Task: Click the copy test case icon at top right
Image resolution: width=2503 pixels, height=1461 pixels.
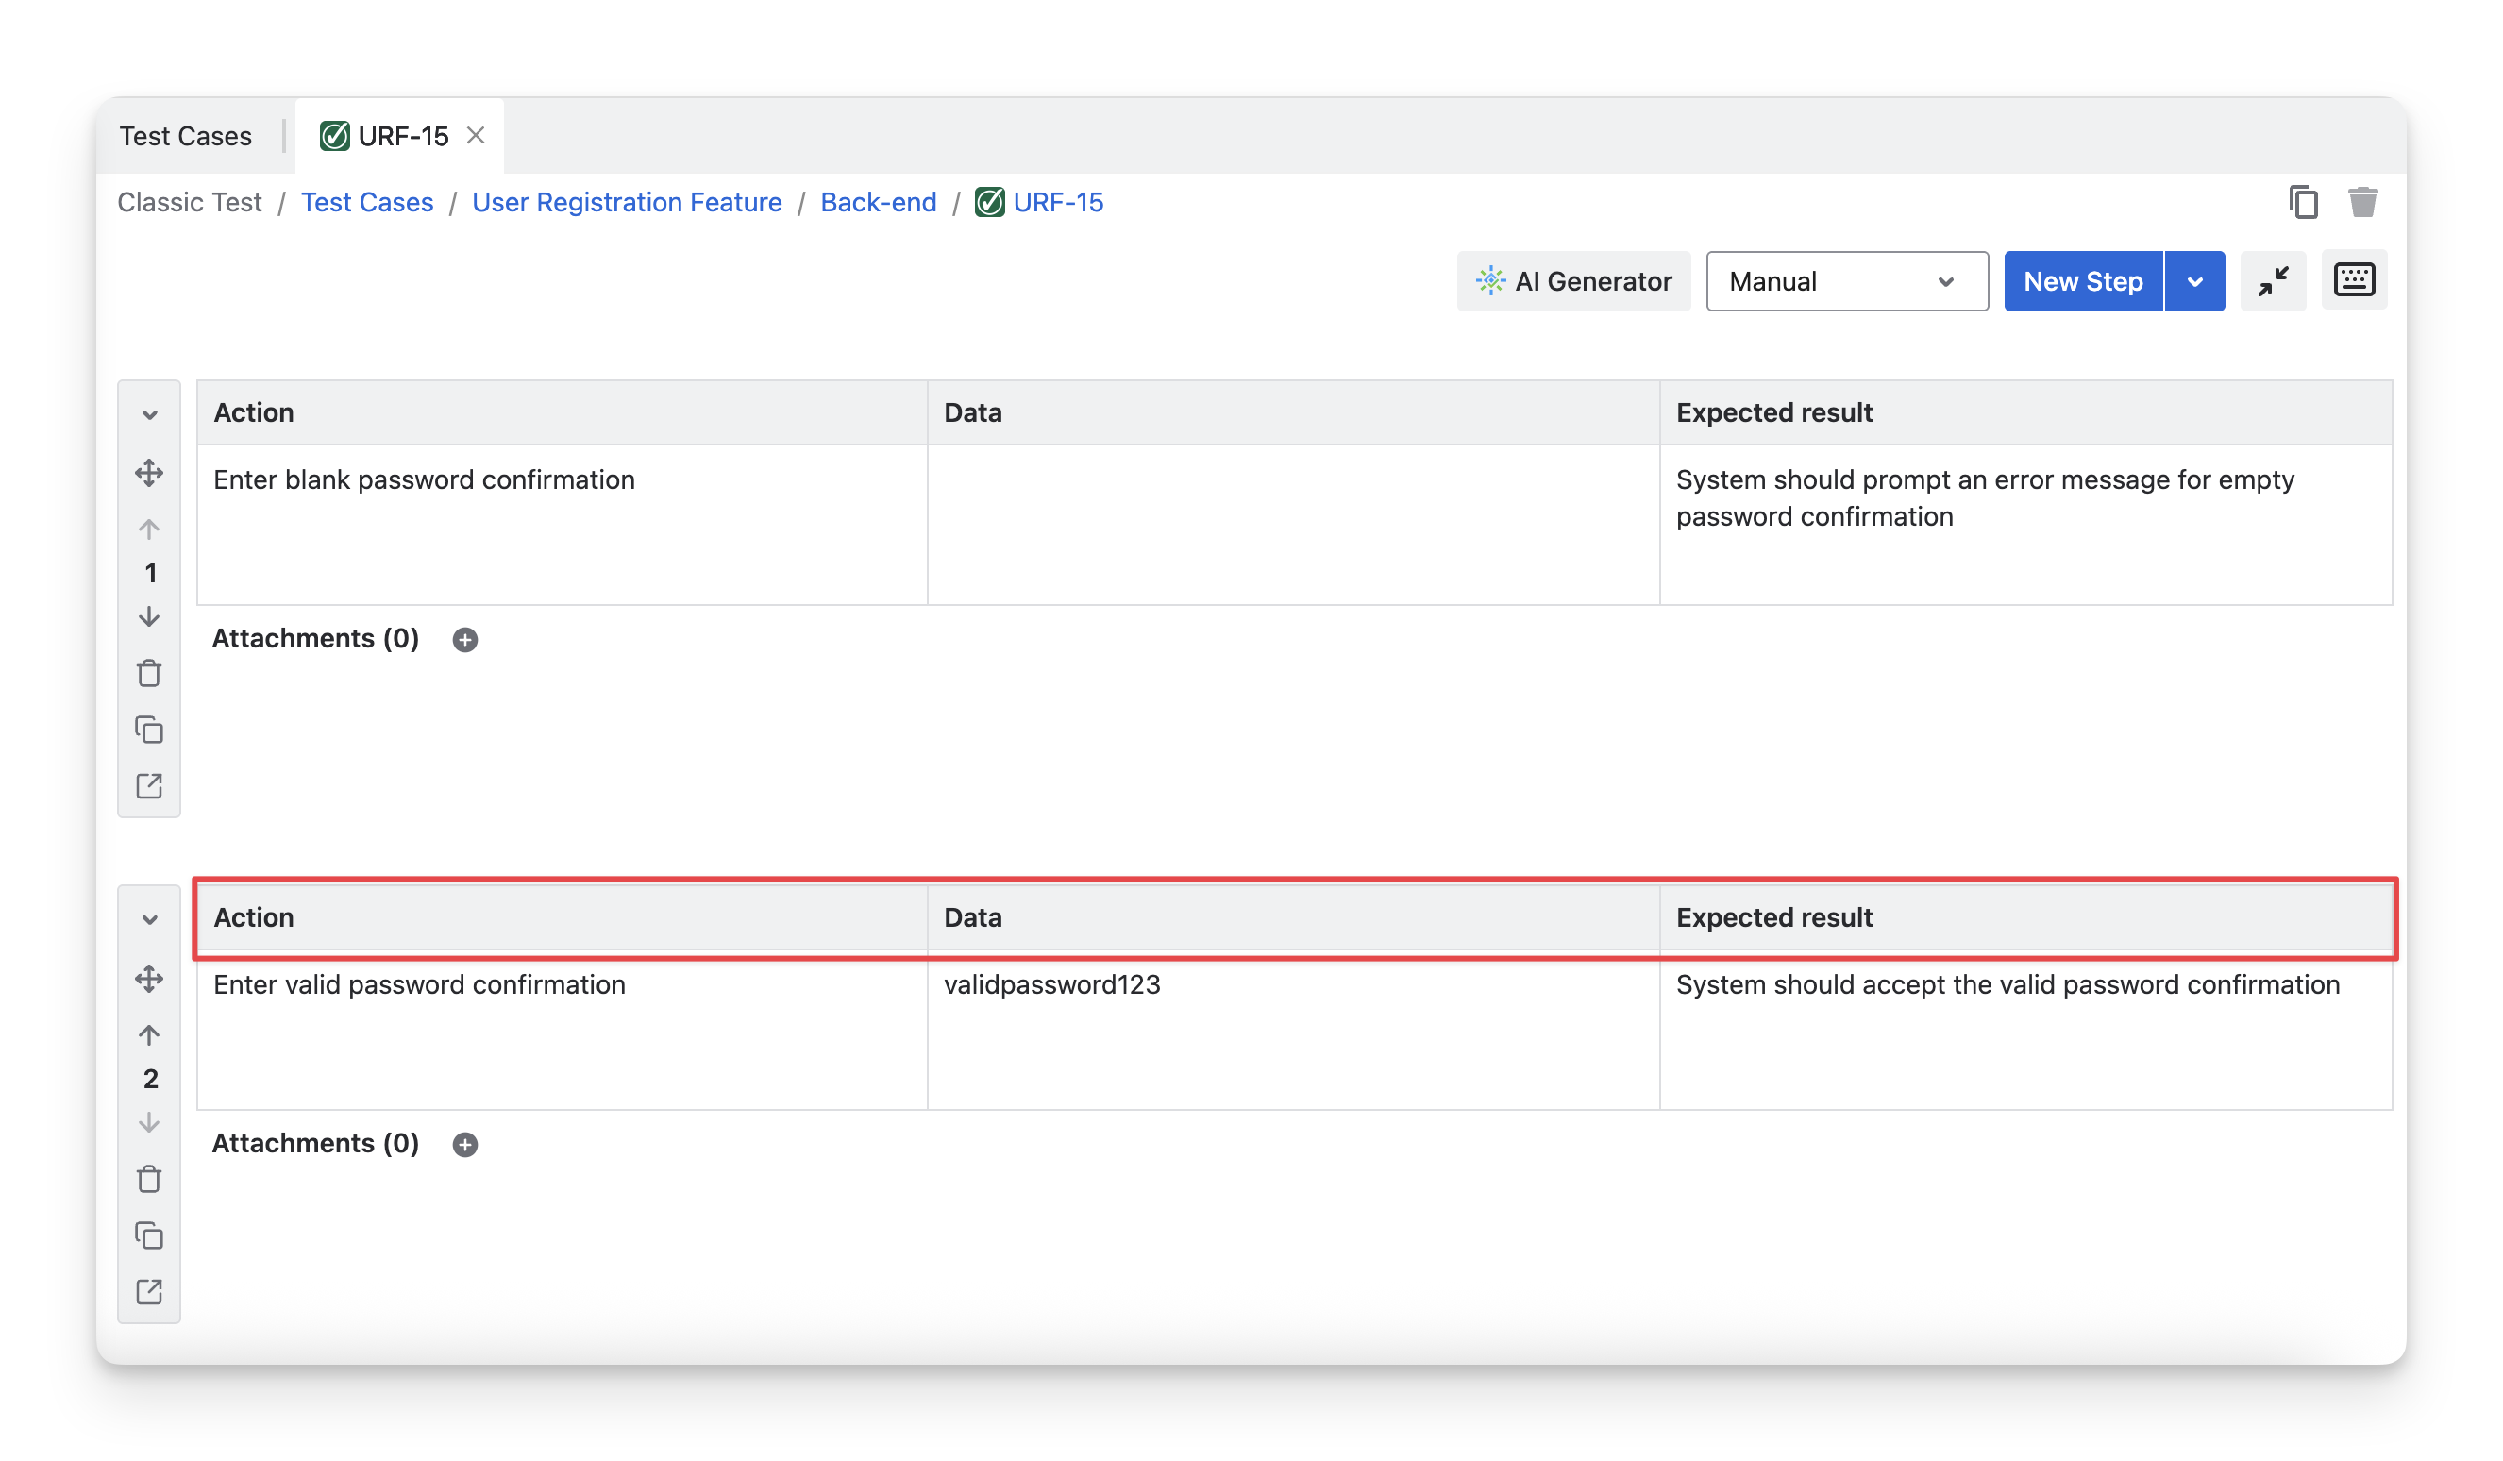Action: pos(2302,203)
